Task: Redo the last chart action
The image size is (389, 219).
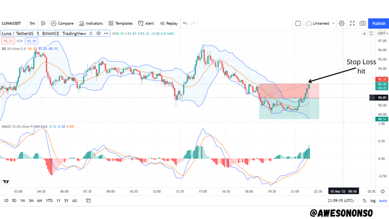Action: tap(193, 23)
